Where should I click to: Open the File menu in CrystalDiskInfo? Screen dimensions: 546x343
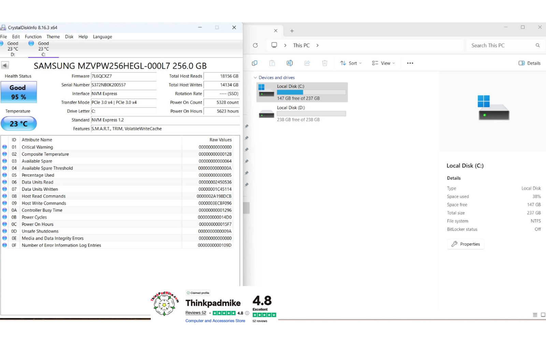(4, 37)
